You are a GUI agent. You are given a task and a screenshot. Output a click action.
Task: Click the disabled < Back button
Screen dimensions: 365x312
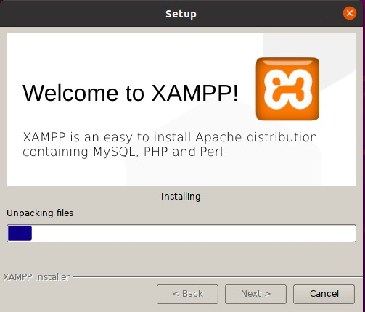click(187, 294)
